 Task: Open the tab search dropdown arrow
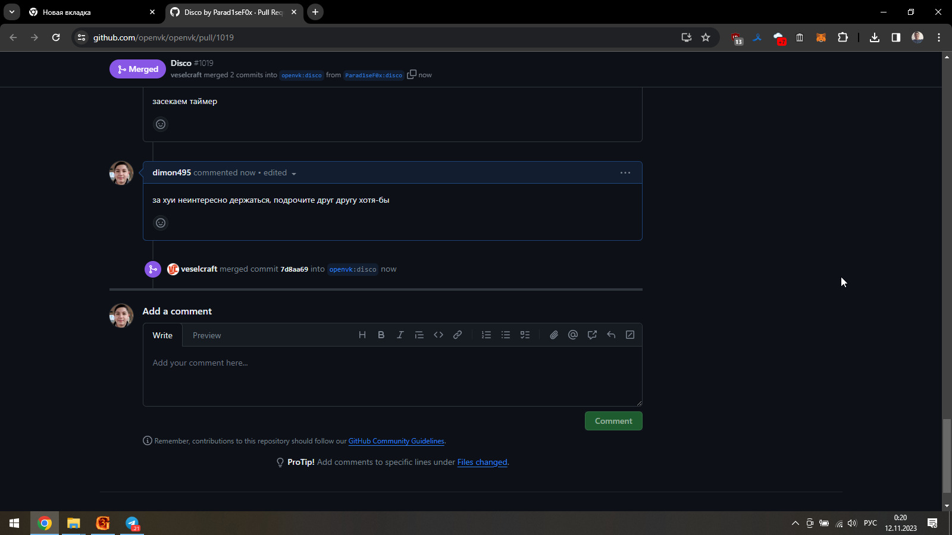[x=12, y=12]
